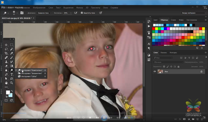208x122 pixels.
Task: Open the Layers panel options menu
Action: [206, 52]
